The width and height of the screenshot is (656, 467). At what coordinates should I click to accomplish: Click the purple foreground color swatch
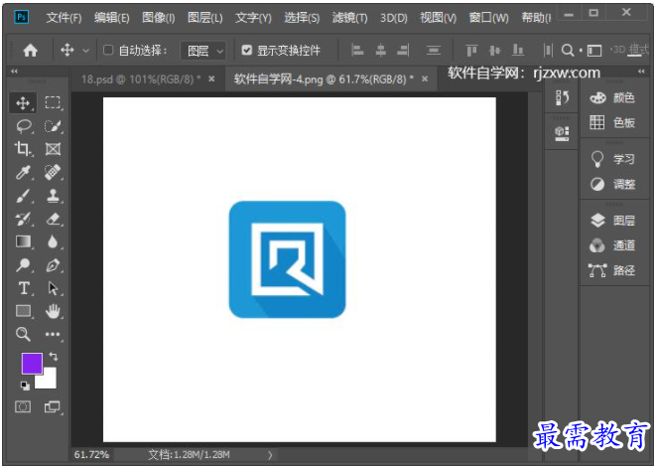32,363
